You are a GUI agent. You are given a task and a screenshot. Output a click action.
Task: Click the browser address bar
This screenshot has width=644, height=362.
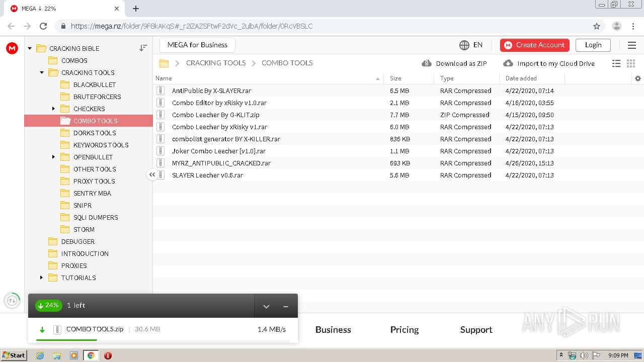pyautogui.click(x=322, y=26)
